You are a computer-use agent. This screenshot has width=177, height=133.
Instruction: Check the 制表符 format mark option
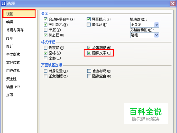pos(45,48)
